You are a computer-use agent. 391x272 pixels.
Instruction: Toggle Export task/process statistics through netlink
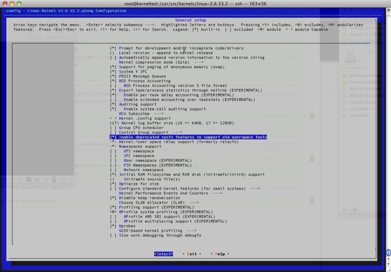[113, 90]
